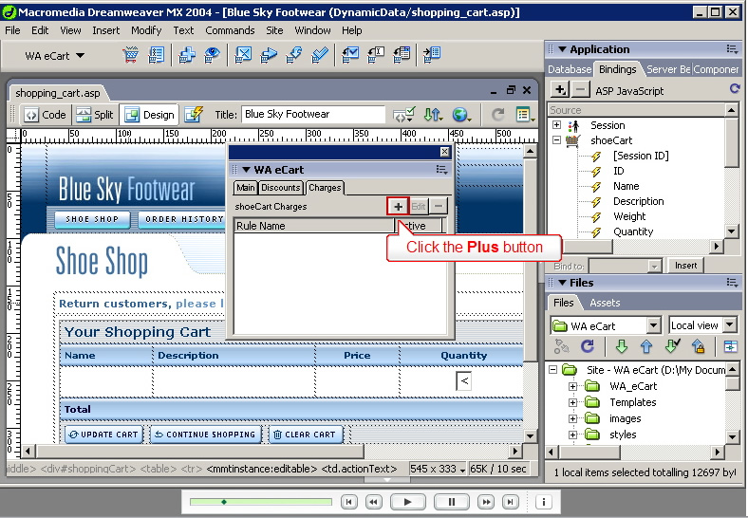
Task: Click the Files panel Refresh icon
Action: coord(588,346)
